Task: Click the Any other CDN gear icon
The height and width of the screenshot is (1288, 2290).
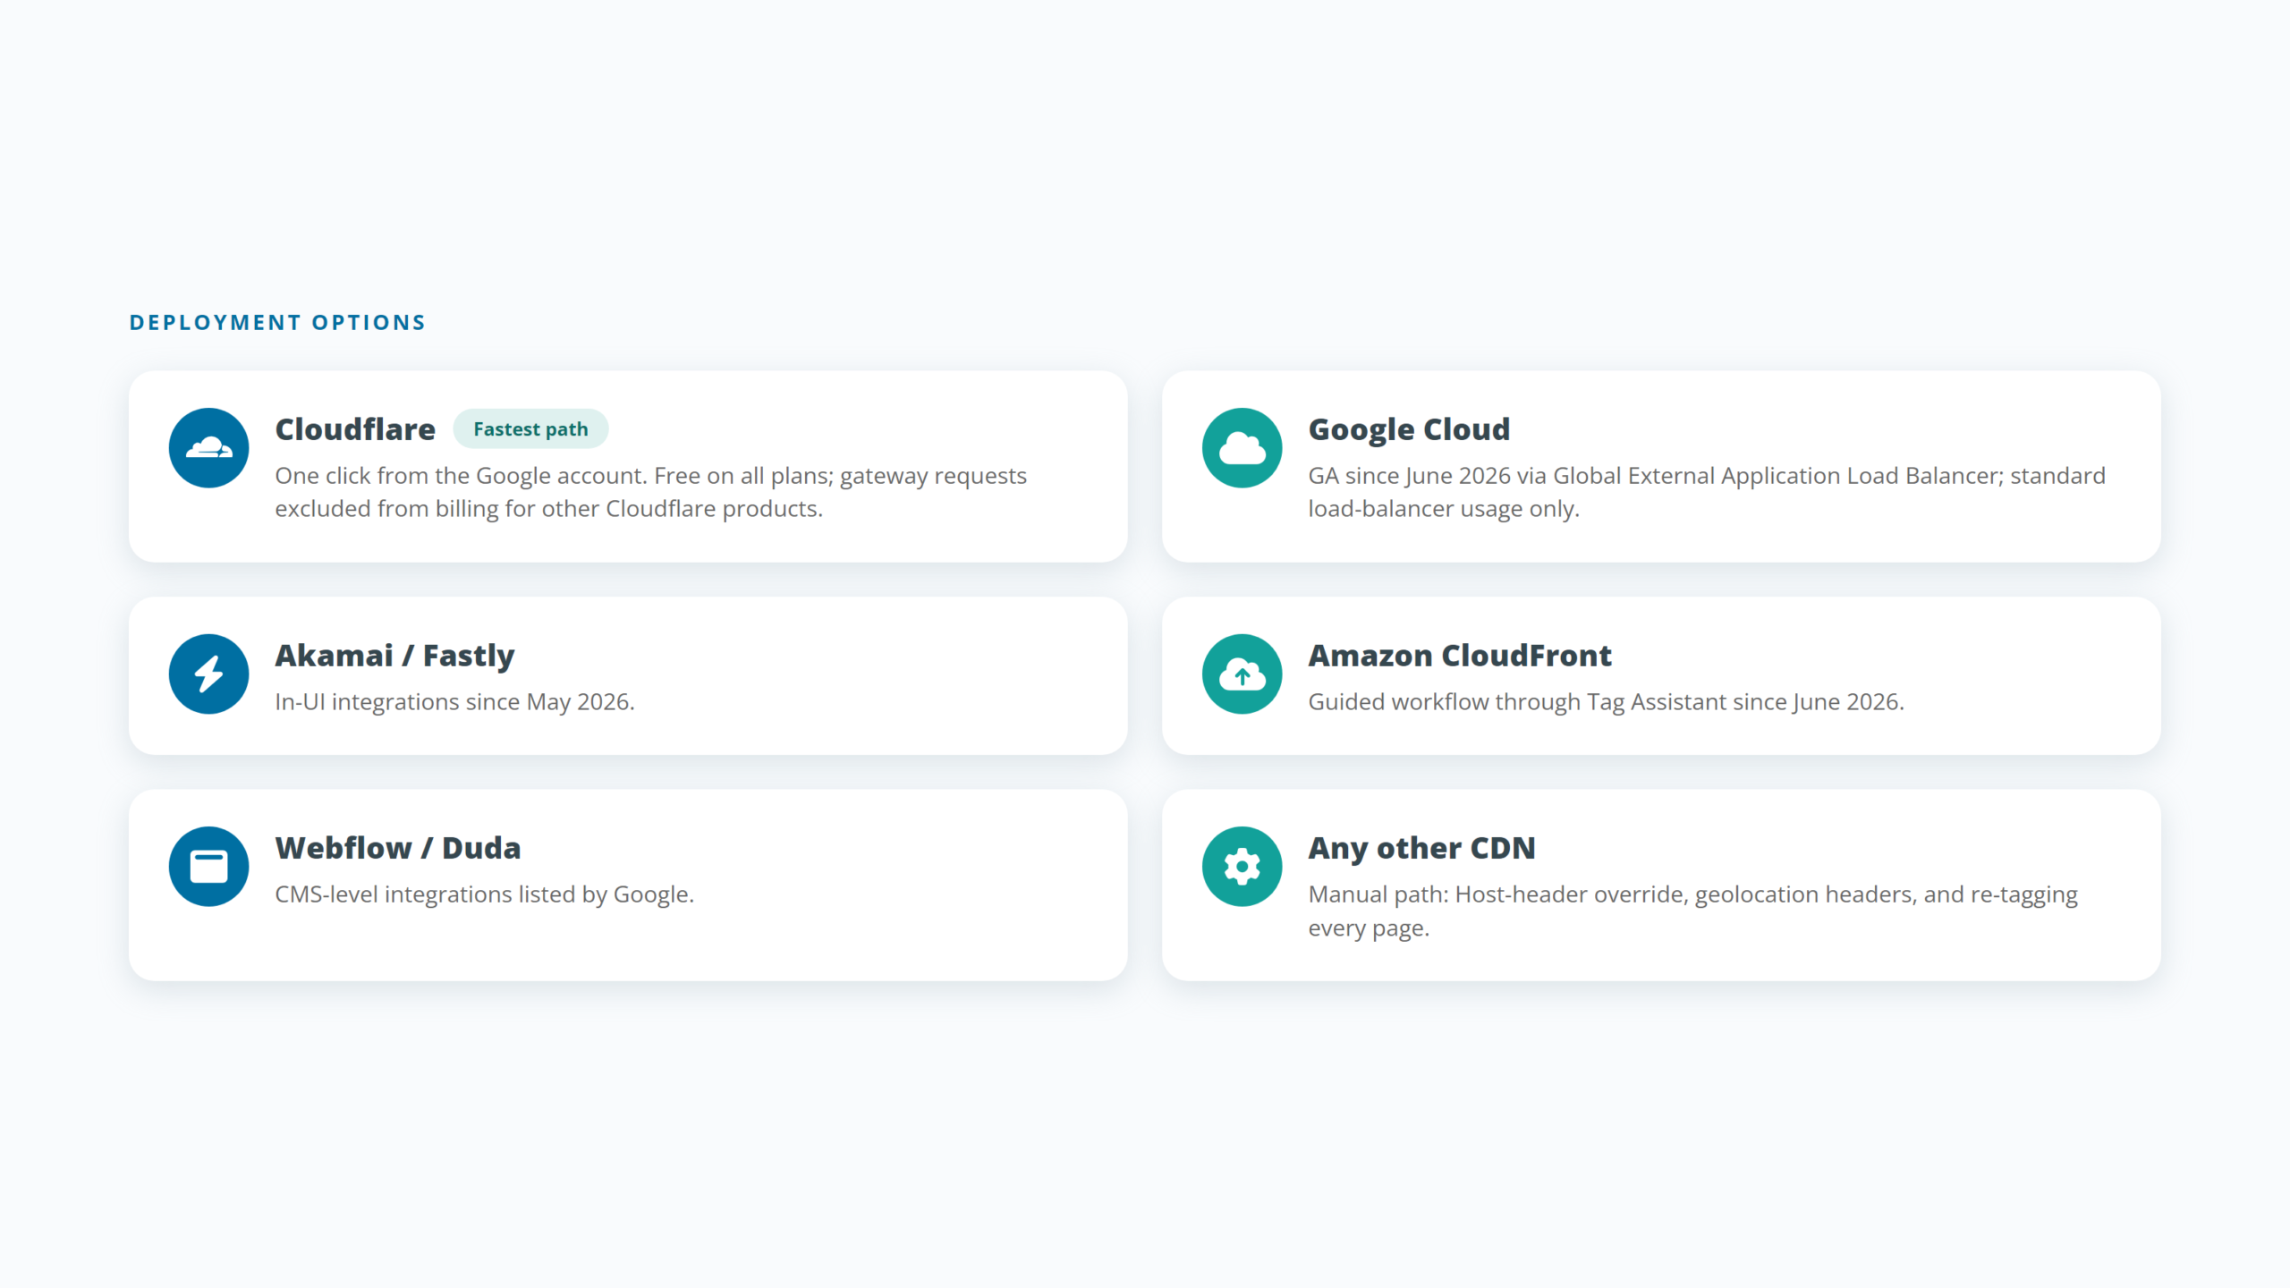Action: click(1242, 866)
